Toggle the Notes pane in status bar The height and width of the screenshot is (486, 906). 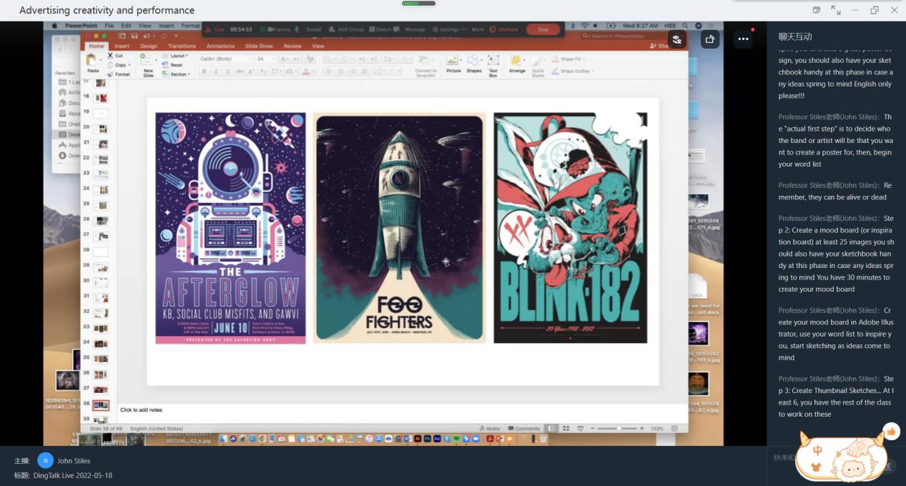(490, 429)
